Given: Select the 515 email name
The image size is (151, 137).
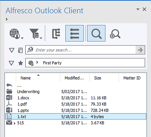Looking at the screenshot, I should [x=21, y=123].
